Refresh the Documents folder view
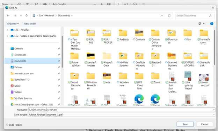This screenshot has height=131, width=218. (169, 16)
